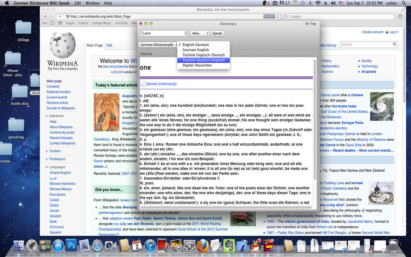The image size is (411, 257).
Task: Switch to the Talk tab on Wikipedia
Action: click(109, 45)
